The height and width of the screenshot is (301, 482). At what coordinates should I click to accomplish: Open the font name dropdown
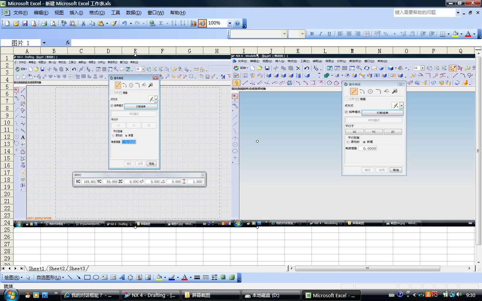pyautogui.click(x=284, y=34)
